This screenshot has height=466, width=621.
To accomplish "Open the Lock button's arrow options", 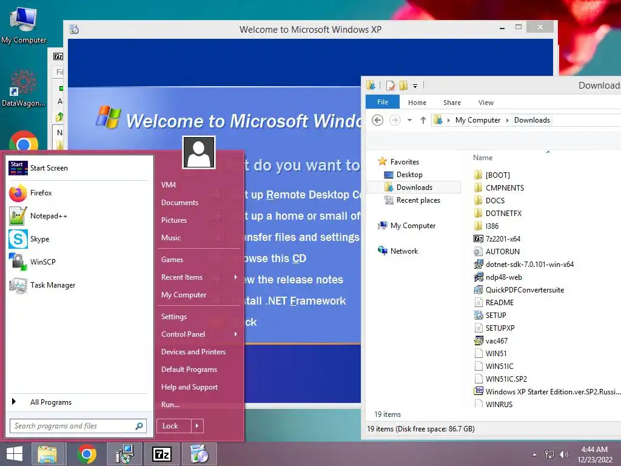I will [197, 426].
